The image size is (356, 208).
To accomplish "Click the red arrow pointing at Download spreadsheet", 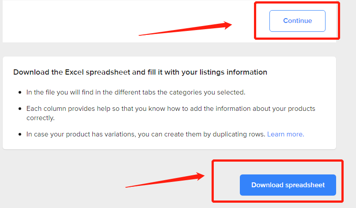I will [x=165, y=180].
